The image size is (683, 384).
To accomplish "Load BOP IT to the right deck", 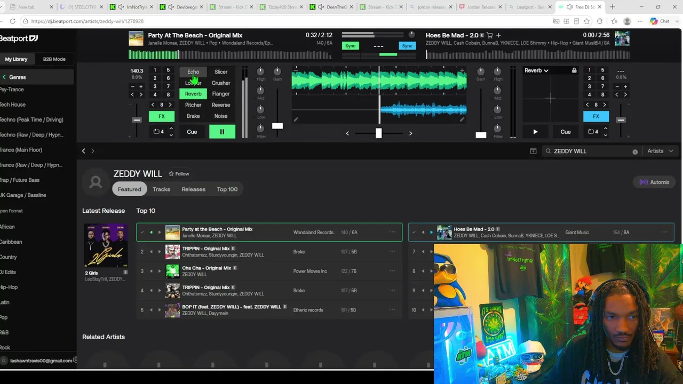I will pyautogui.click(x=159, y=310).
